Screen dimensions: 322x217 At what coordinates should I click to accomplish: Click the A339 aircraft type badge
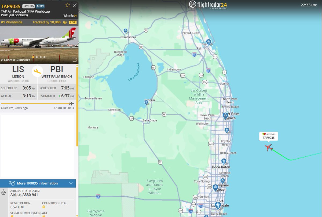(x=40, y=6)
